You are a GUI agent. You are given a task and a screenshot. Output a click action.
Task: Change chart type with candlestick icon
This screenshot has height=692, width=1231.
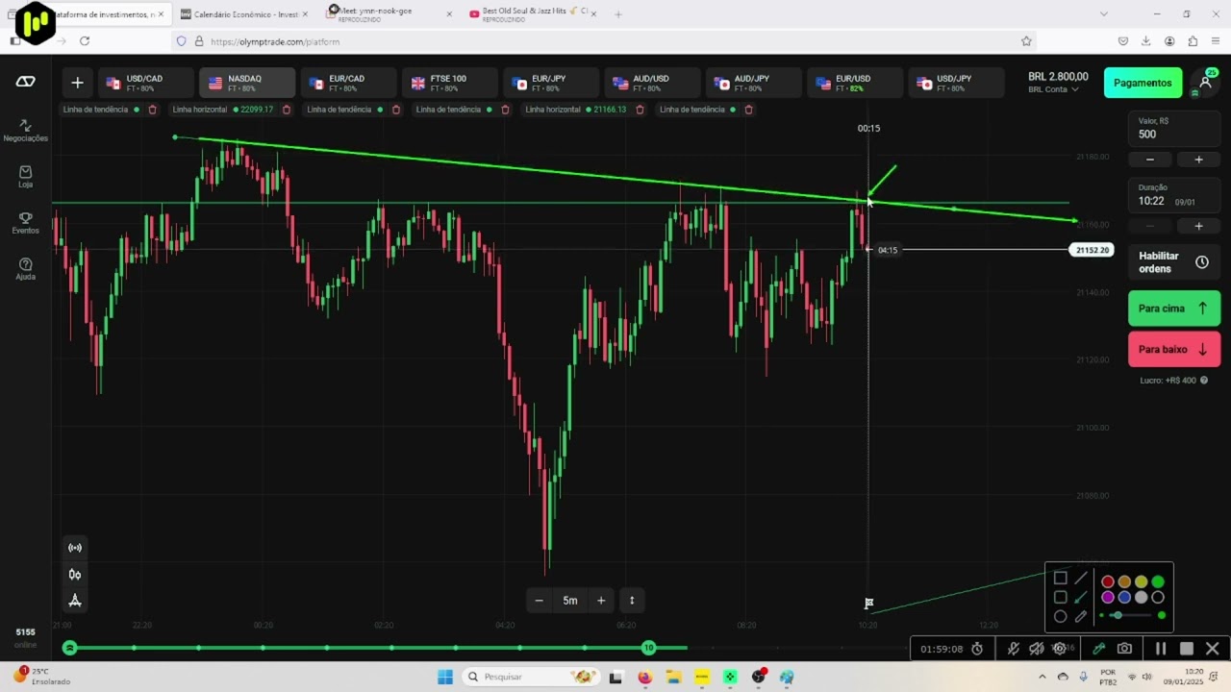75,575
